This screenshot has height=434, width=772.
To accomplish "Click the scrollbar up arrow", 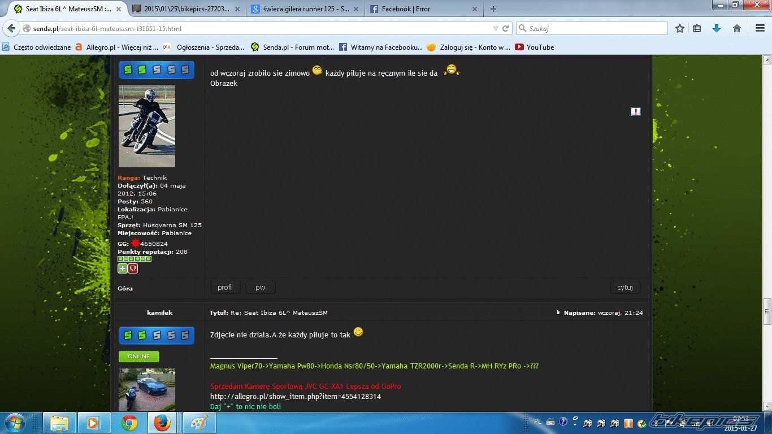I will coord(767,60).
